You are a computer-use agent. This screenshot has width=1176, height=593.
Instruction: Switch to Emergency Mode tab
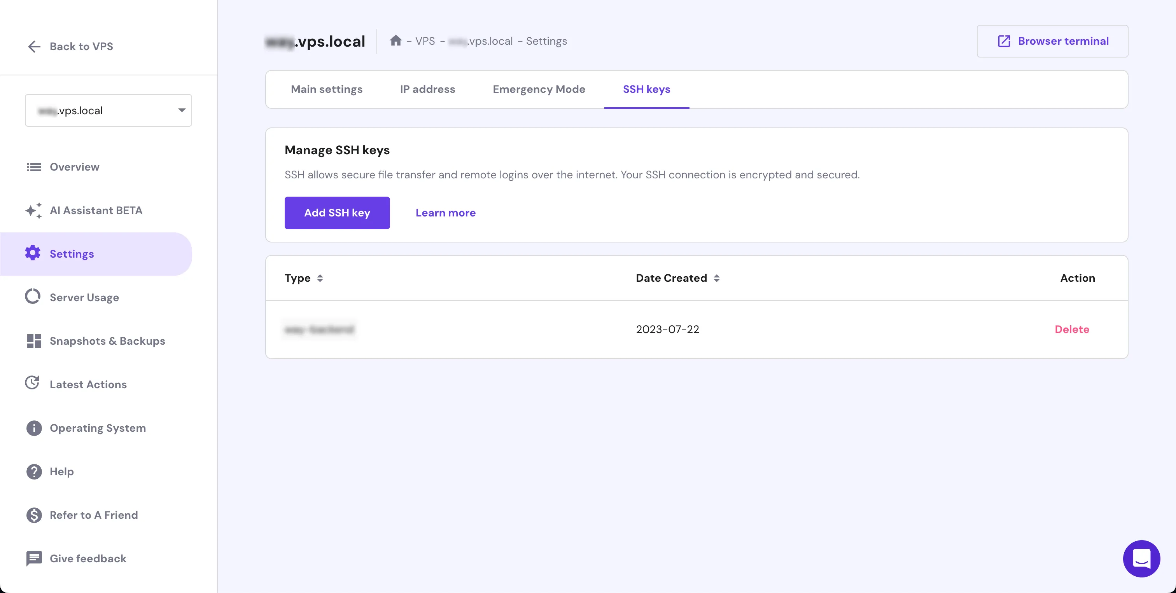click(x=539, y=89)
